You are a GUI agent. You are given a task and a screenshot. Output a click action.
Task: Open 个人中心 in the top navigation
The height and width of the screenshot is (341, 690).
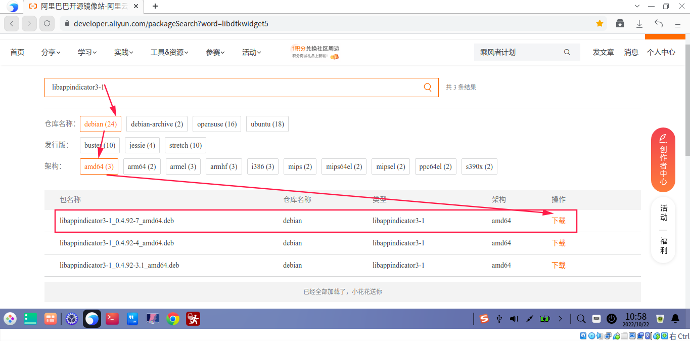pos(661,52)
